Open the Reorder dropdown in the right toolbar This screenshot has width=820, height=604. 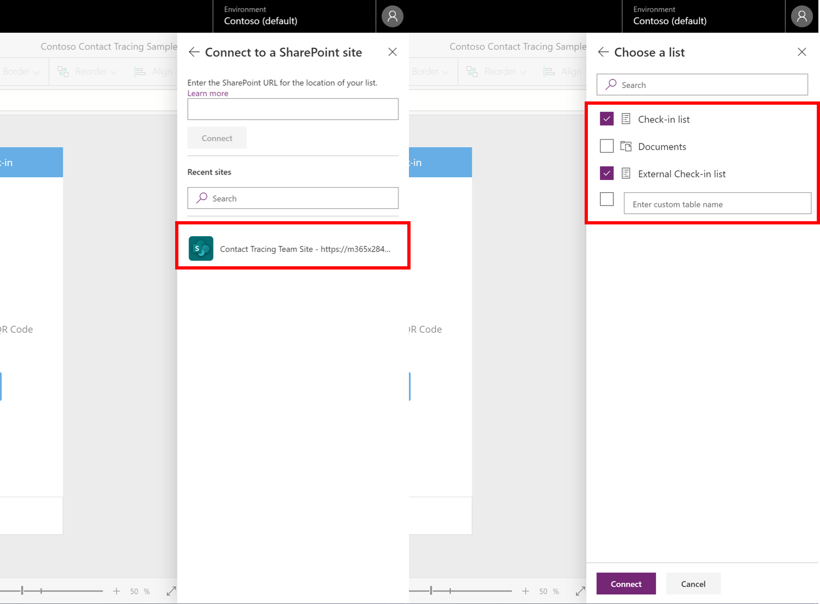coord(497,71)
